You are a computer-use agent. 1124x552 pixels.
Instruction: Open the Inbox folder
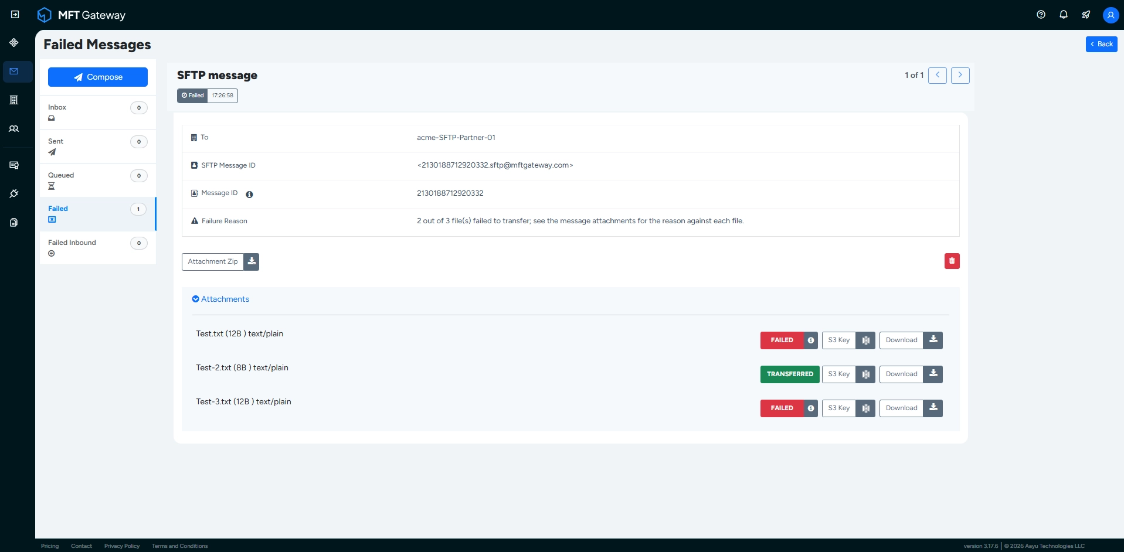click(98, 113)
